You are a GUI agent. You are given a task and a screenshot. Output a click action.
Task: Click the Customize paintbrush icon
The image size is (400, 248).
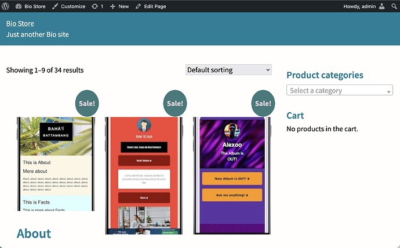coord(55,6)
